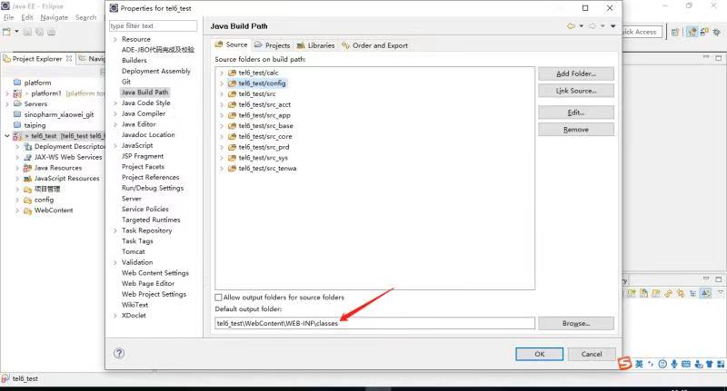This screenshot has width=727, height=391.
Task: Enable Allow output folders for source folders
Action: (x=218, y=297)
